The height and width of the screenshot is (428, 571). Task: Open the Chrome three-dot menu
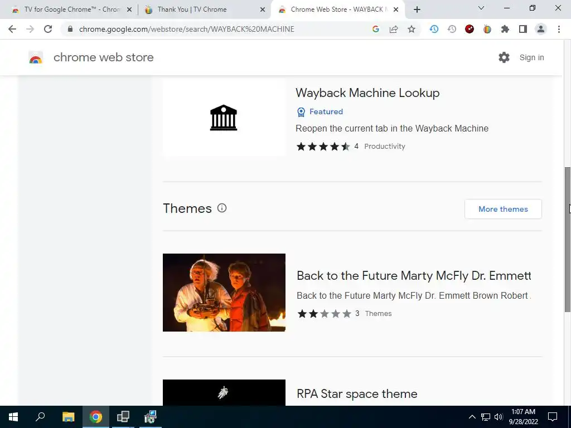[559, 29]
